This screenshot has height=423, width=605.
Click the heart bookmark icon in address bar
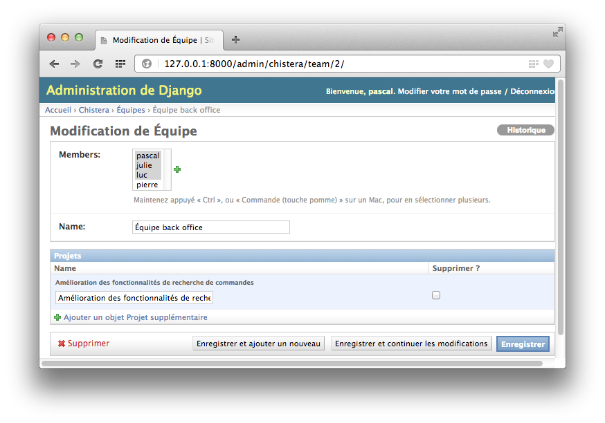(x=548, y=64)
